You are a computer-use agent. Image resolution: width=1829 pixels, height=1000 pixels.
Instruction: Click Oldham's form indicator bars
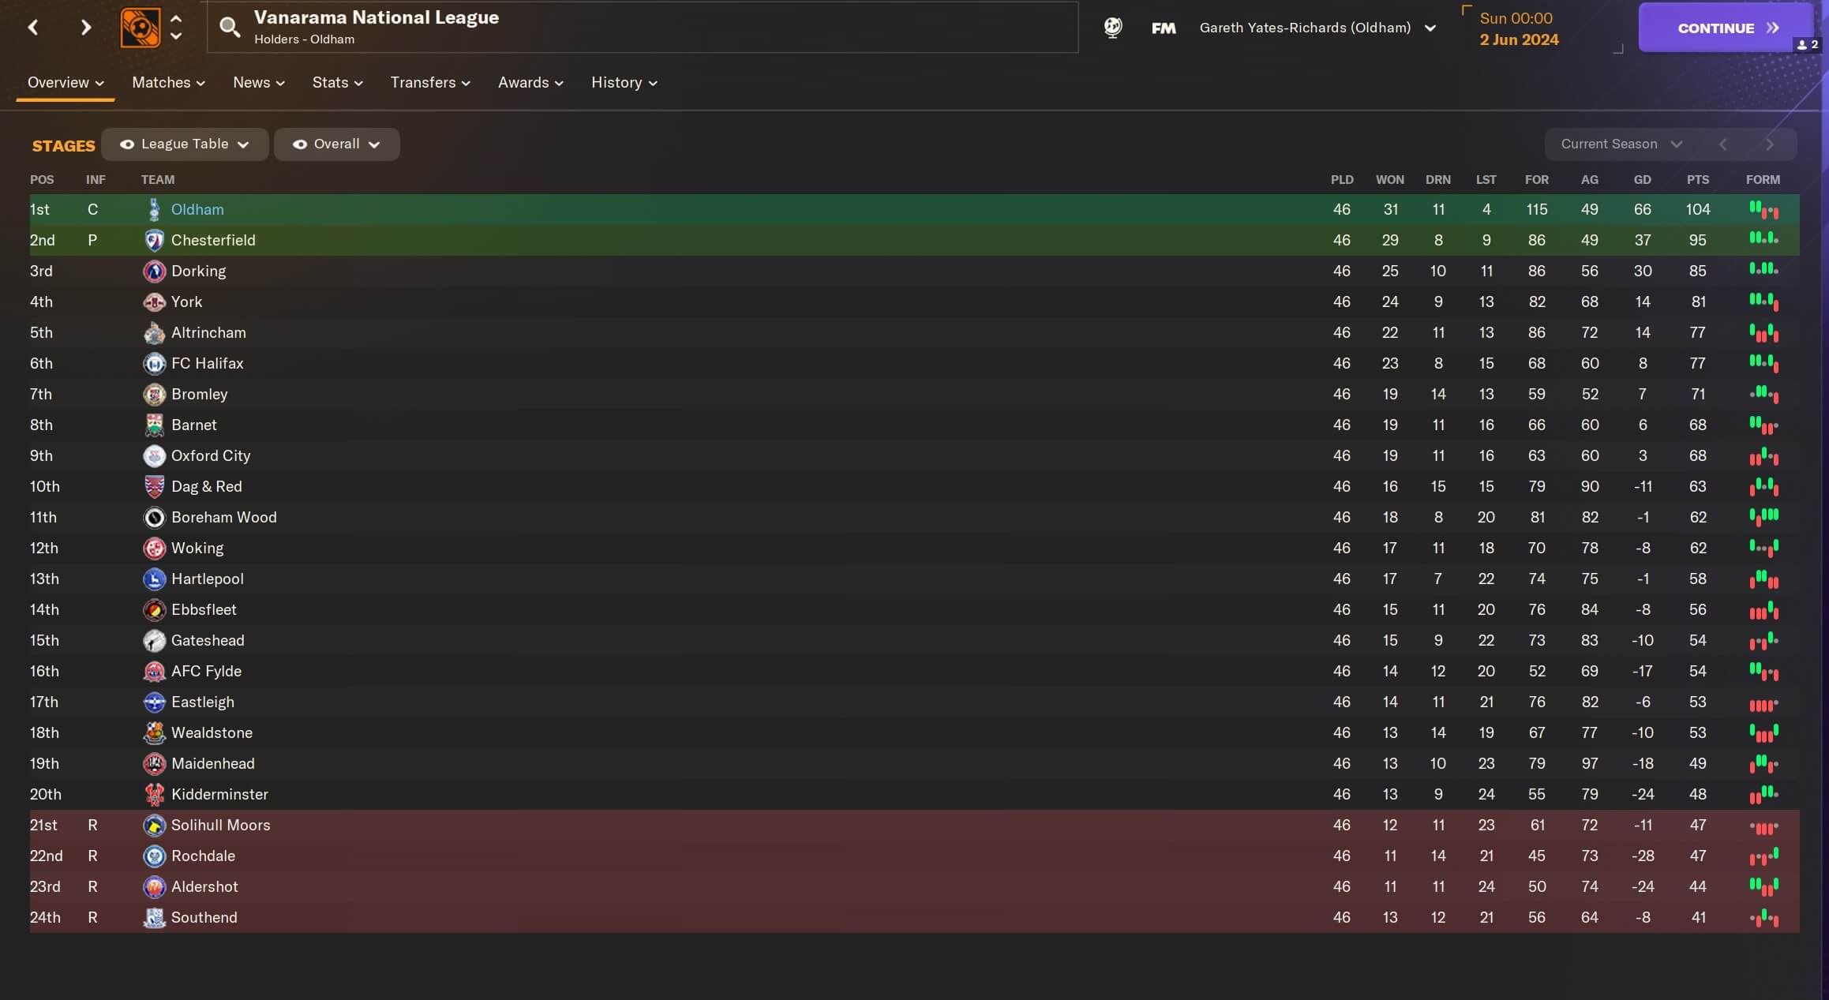[1763, 210]
